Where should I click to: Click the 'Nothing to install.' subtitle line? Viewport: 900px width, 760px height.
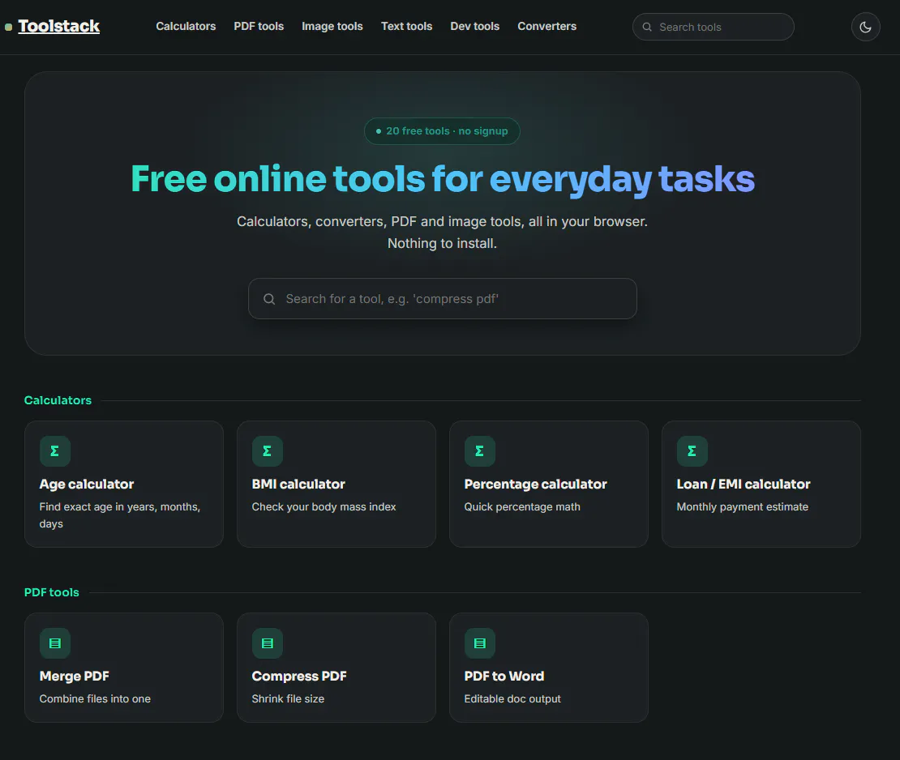coord(442,244)
